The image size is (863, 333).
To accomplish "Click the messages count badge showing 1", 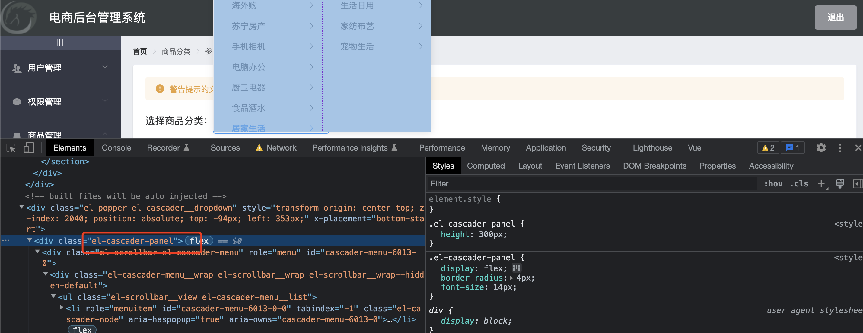I will tap(793, 148).
